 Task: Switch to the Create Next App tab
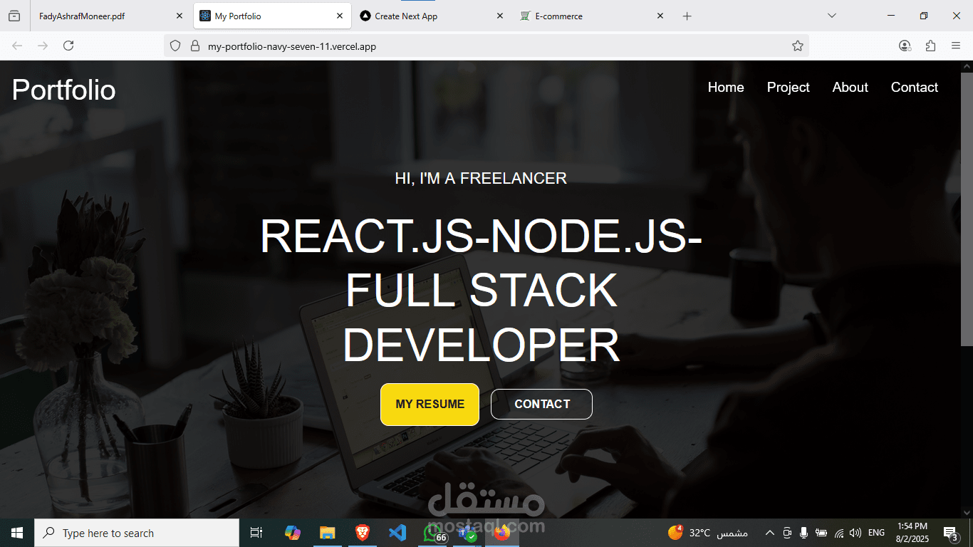point(432,16)
